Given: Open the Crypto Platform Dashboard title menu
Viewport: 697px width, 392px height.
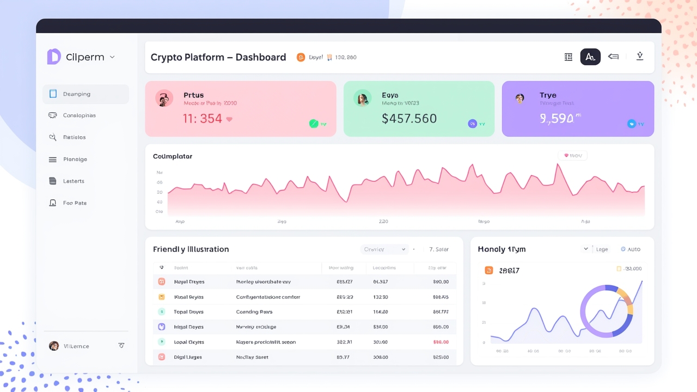Looking at the screenshot, I should click(218, 57).
